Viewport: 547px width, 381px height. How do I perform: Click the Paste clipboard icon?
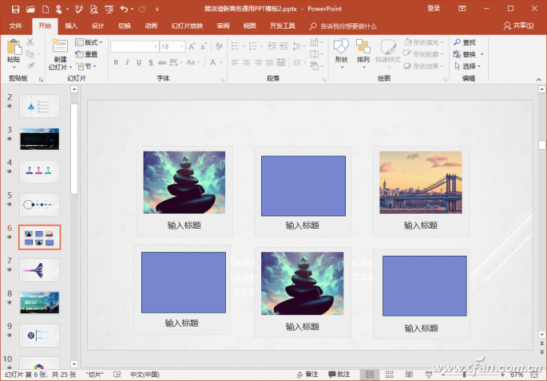[14, 47]
